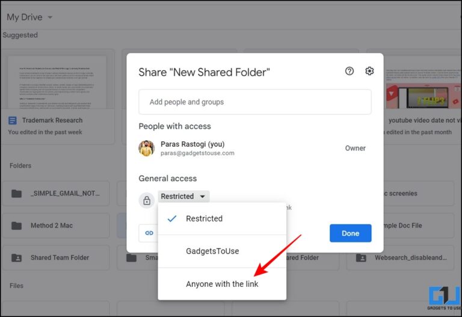Click the Shared Team Folder icon
The image size is (462, 317).
click(16, 258)
